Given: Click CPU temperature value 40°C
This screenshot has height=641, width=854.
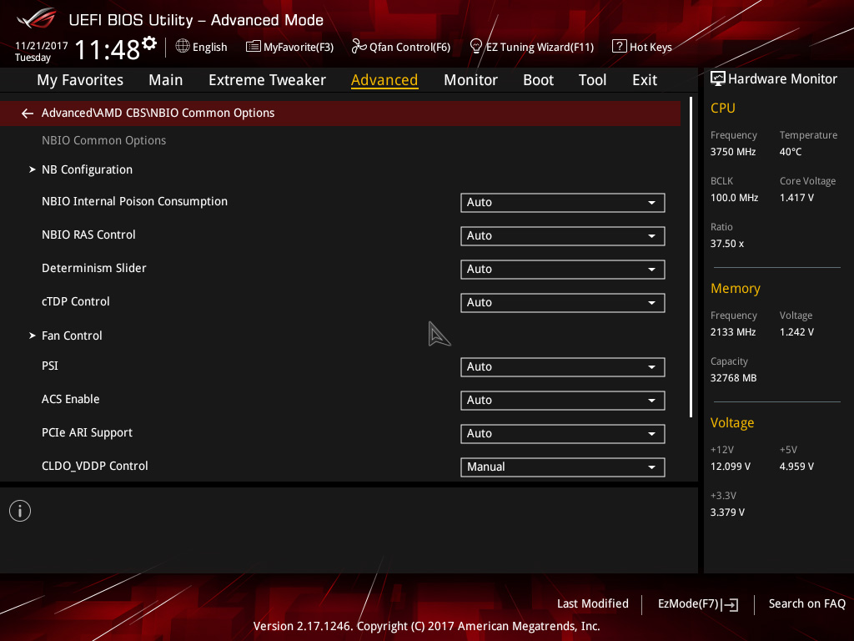Looking at the screenshot, I should coord(791,152).
